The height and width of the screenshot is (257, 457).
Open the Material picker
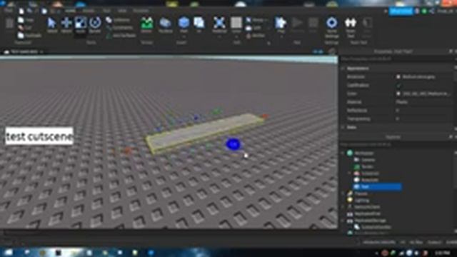pos(219,25)
